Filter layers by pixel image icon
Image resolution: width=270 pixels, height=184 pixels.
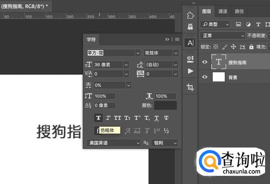click(x=238, y=24)
